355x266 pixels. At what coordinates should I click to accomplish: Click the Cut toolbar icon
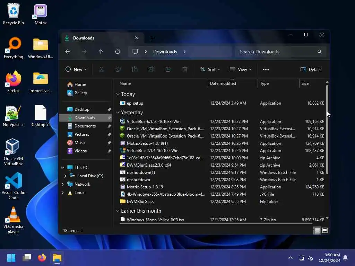coord(102,69)
